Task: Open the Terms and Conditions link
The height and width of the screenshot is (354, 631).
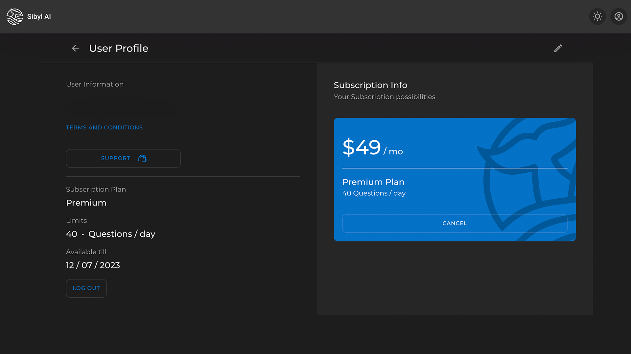Action: [x=104, y=128]
